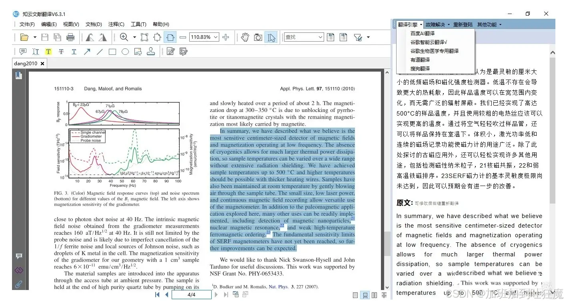Pick the underline text tool
565x304 pixels.
tap(74, 52)
